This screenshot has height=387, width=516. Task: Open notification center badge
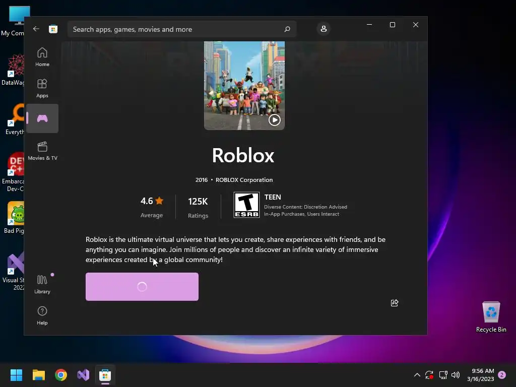tap(502, 375)
